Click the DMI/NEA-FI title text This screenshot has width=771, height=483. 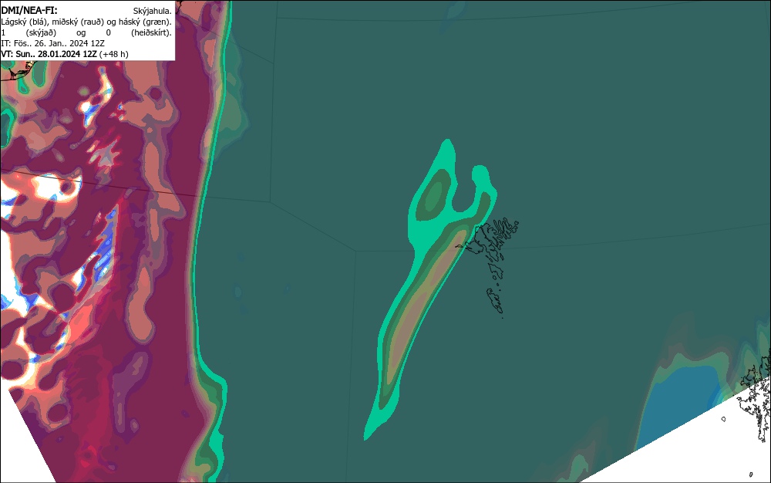29,10
